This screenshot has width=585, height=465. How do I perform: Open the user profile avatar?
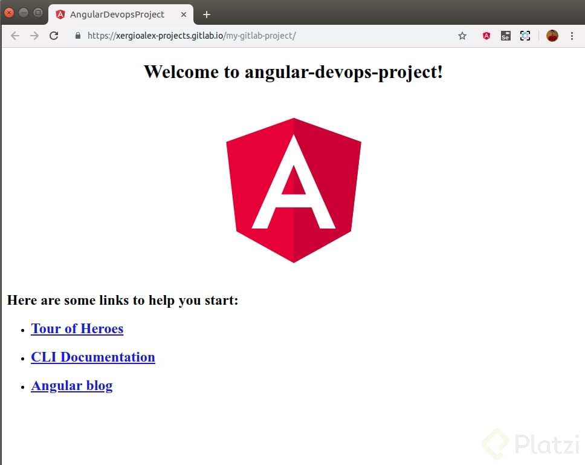(552, 36)
